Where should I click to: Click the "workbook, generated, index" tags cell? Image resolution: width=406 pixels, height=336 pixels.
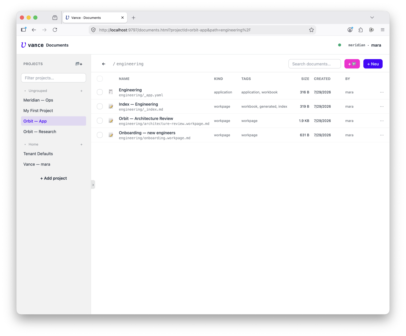(x=264, y=107)
